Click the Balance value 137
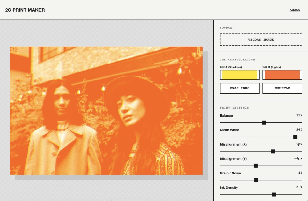 click(x=299, y=115)
